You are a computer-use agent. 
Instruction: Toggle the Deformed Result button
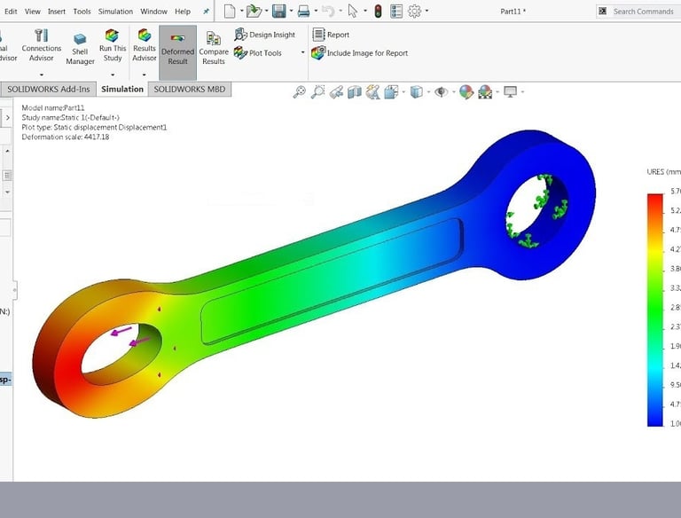177,52
